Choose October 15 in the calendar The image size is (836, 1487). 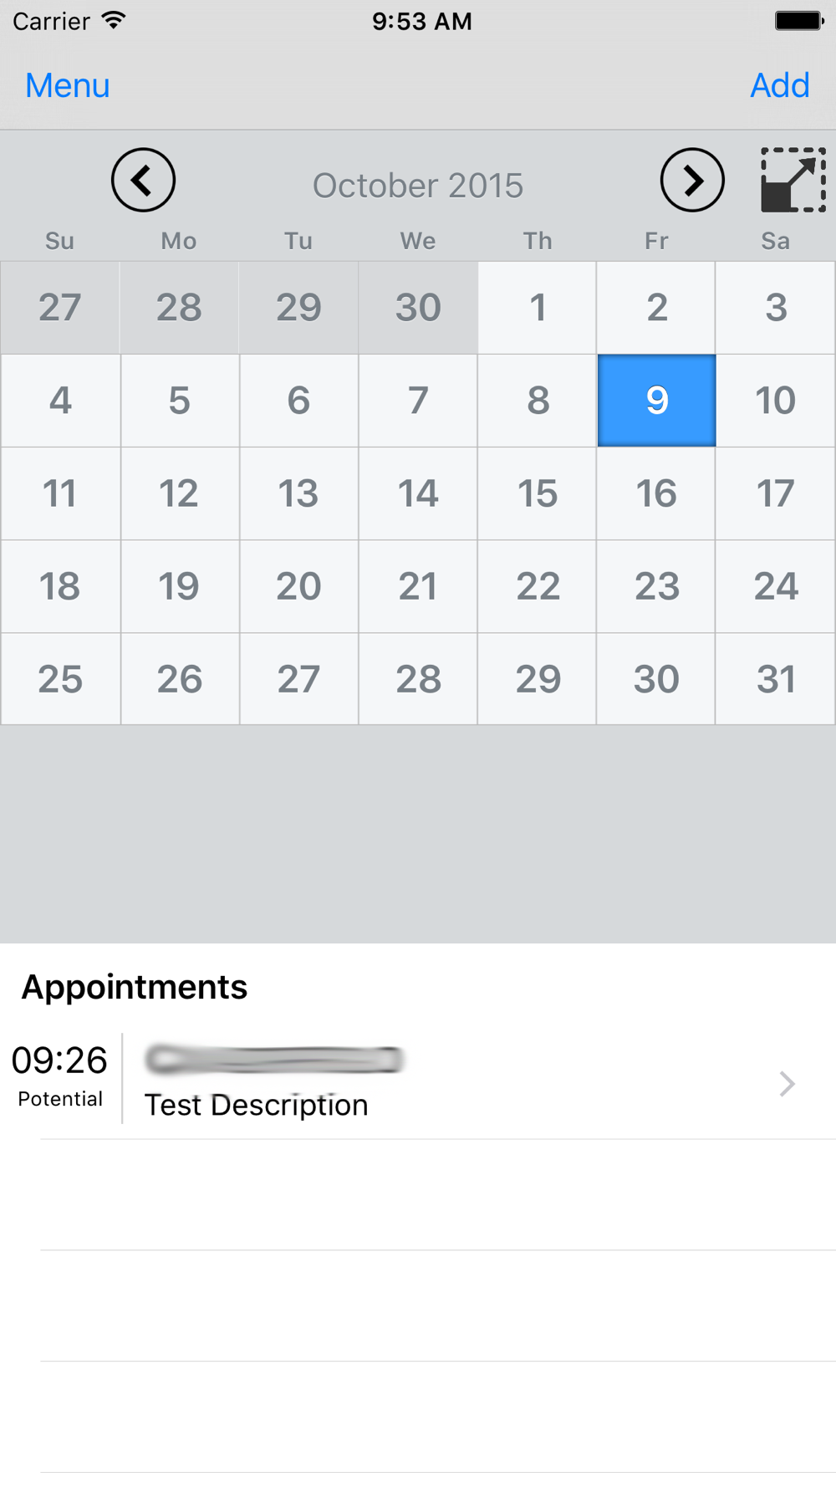tap(538, 493)
